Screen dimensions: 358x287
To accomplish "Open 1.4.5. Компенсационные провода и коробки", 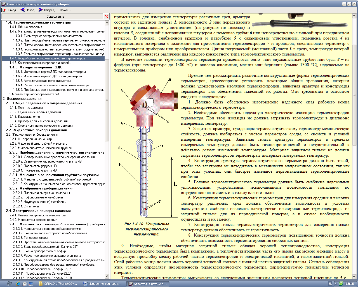I will tap(41, 63).
